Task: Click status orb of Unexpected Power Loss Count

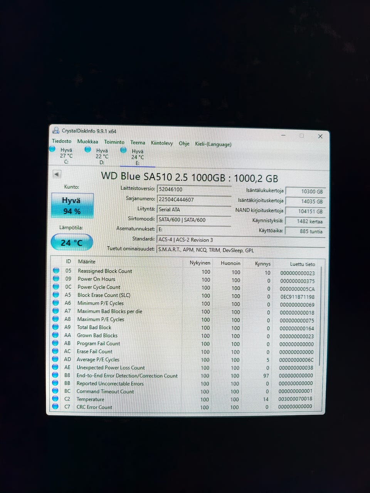Action: click(x=56, y=367)
